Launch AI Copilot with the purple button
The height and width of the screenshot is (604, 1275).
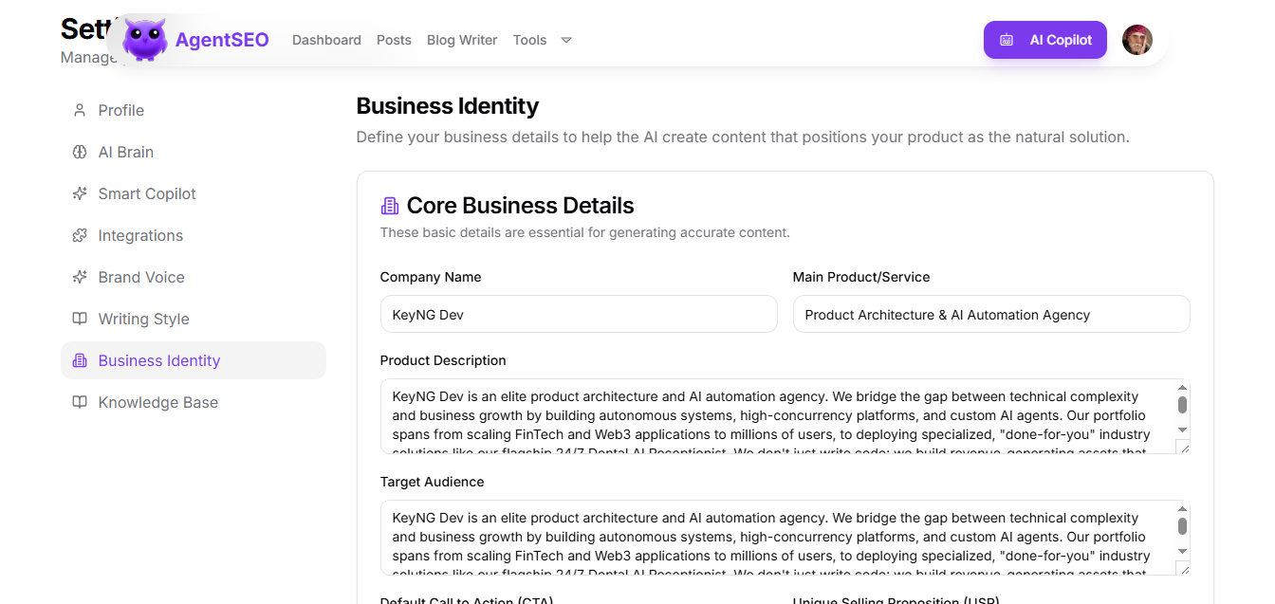point(1044,40)
